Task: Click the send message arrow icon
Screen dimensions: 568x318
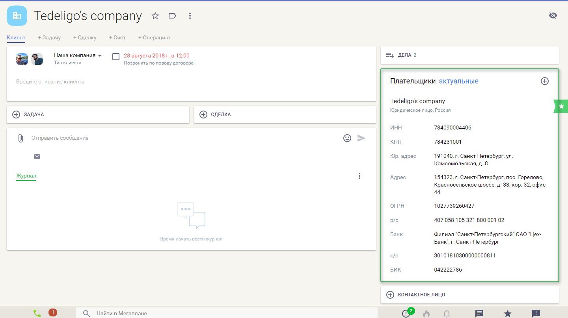Action: [361, 138]
